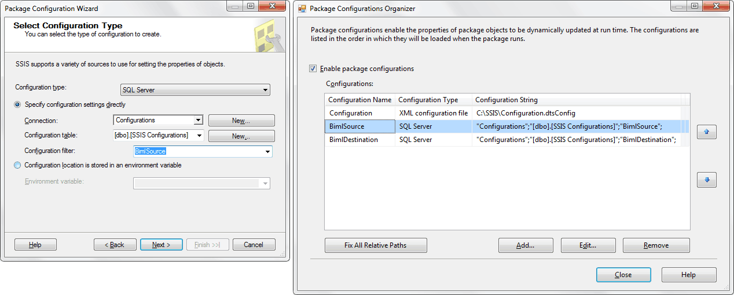734x295 pixels.
Task: Click the Configuration filter text field
Action: [x=197, y=151]
